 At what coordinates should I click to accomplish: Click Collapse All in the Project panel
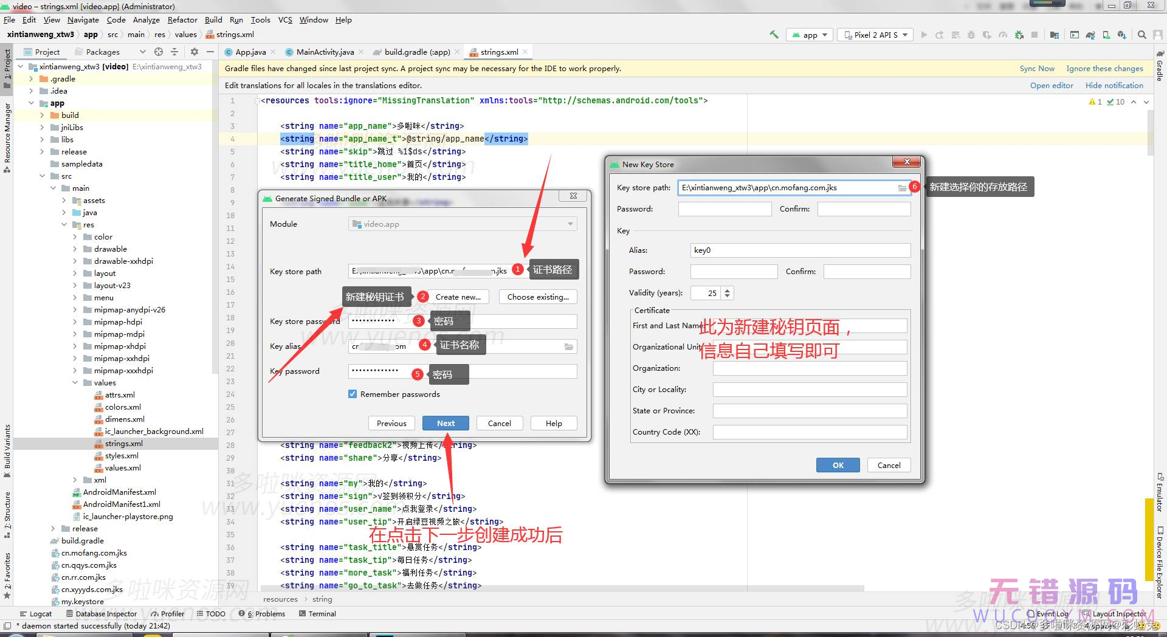click(x=174, y=52)
